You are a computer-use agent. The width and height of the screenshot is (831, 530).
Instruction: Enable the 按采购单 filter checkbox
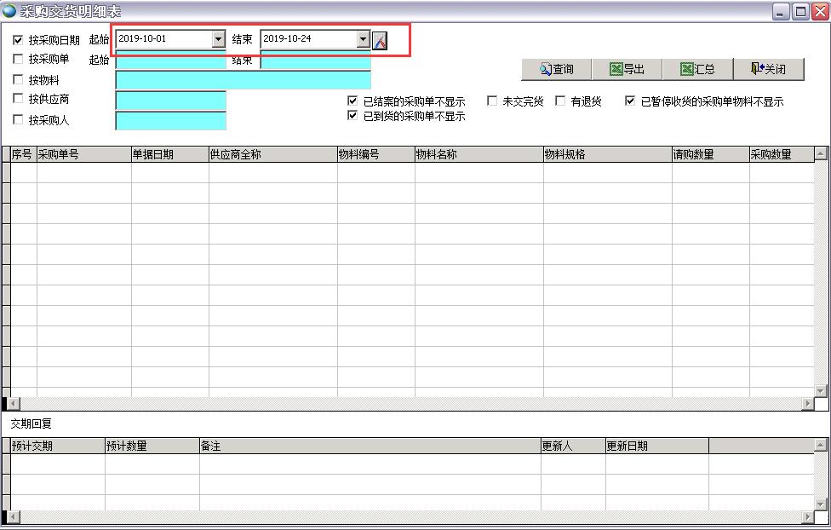[x=19, y=60]
